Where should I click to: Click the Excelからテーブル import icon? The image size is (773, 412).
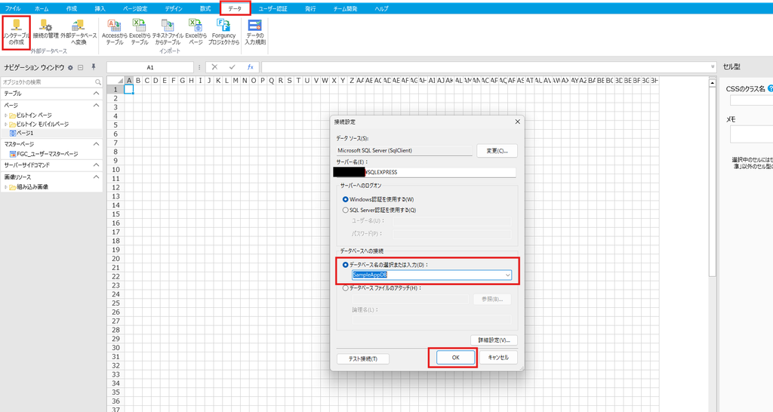pos(140,32)
